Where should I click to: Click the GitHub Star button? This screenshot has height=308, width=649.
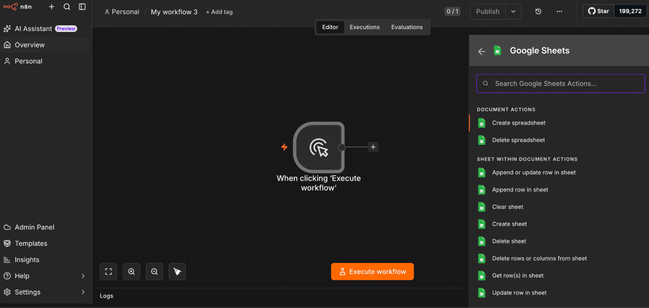(599, 11)
